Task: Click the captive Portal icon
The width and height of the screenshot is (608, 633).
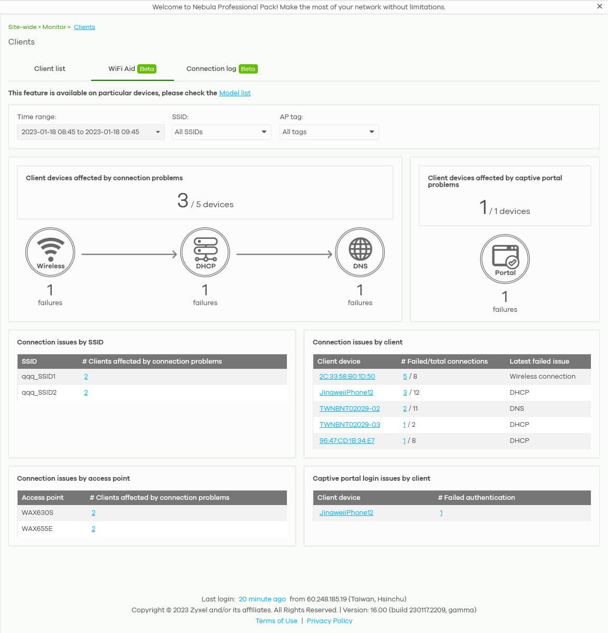Action: coord(505,259)
